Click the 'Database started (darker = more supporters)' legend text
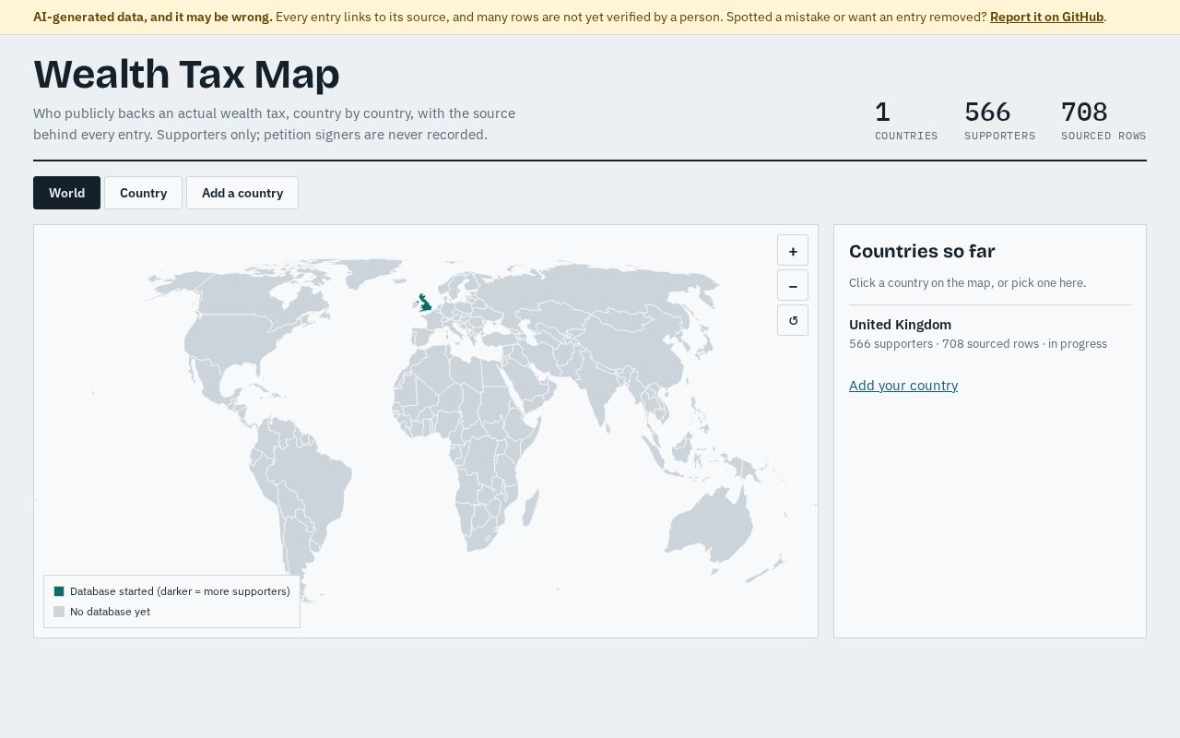Image resolution: width=1180 pixels, height=738 pixels. point(180,591)
